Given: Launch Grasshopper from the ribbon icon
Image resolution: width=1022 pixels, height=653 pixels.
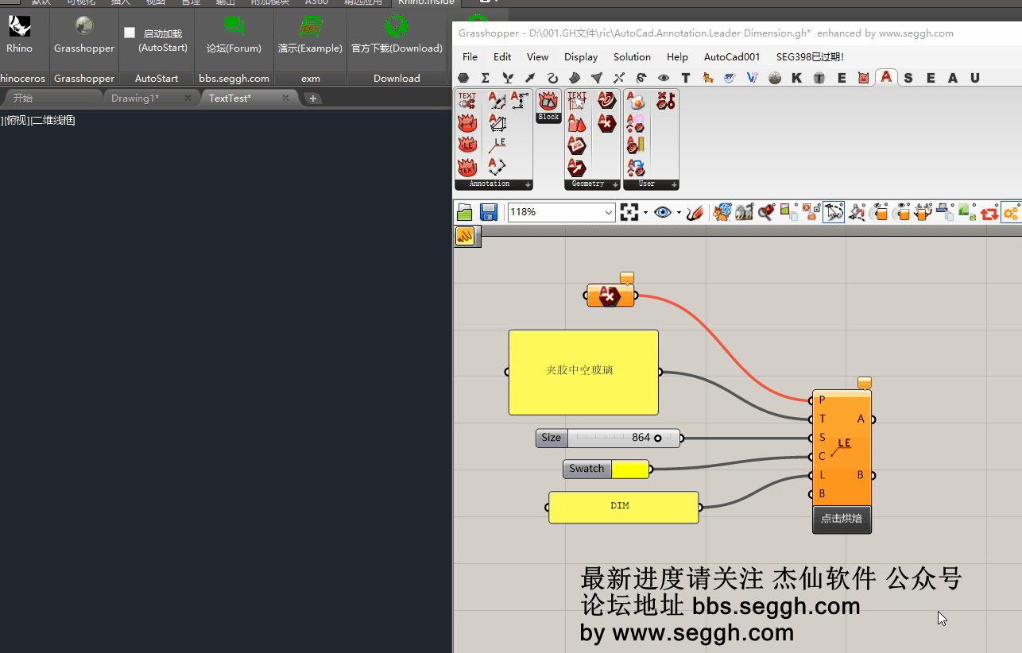Looking at the screenshot, I should coord(83,27).
